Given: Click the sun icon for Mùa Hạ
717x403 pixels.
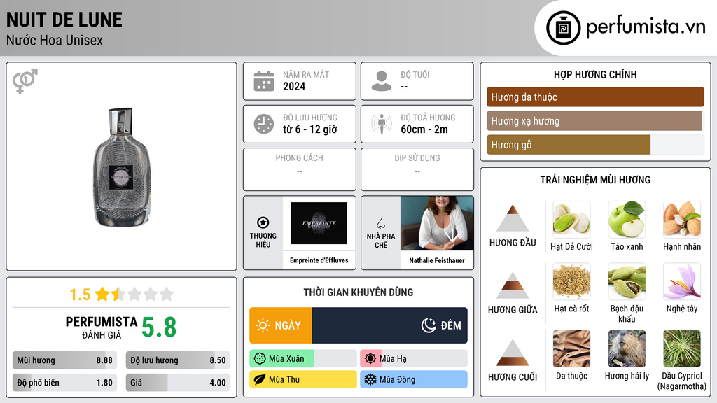Looking at the screenshot, I should 370,359.
